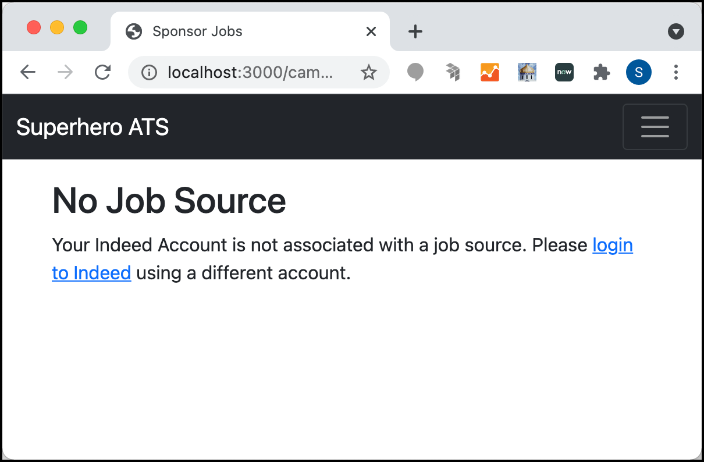Open the Extensions puzzle piece menu
Viewport: 704px width, 462px height.
pyautogui.click(x=602, y=72)
